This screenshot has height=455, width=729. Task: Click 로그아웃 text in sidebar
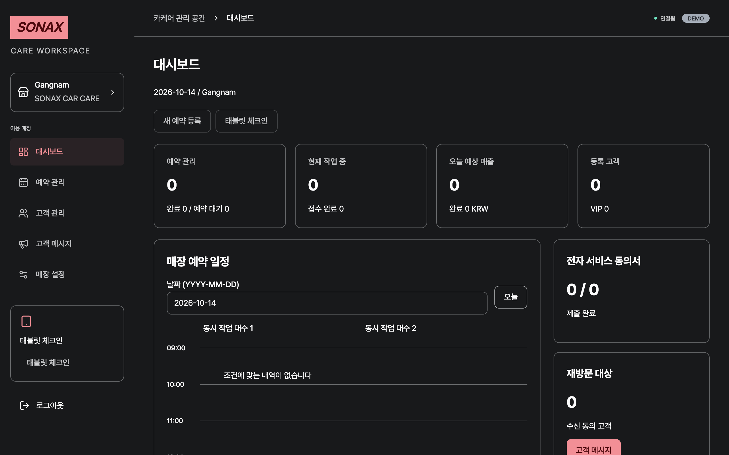tap(50, 405)
